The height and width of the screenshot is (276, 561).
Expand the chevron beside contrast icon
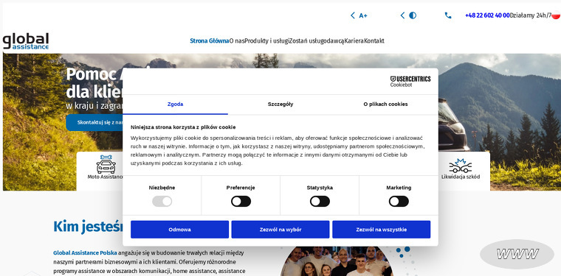point(402,15)
